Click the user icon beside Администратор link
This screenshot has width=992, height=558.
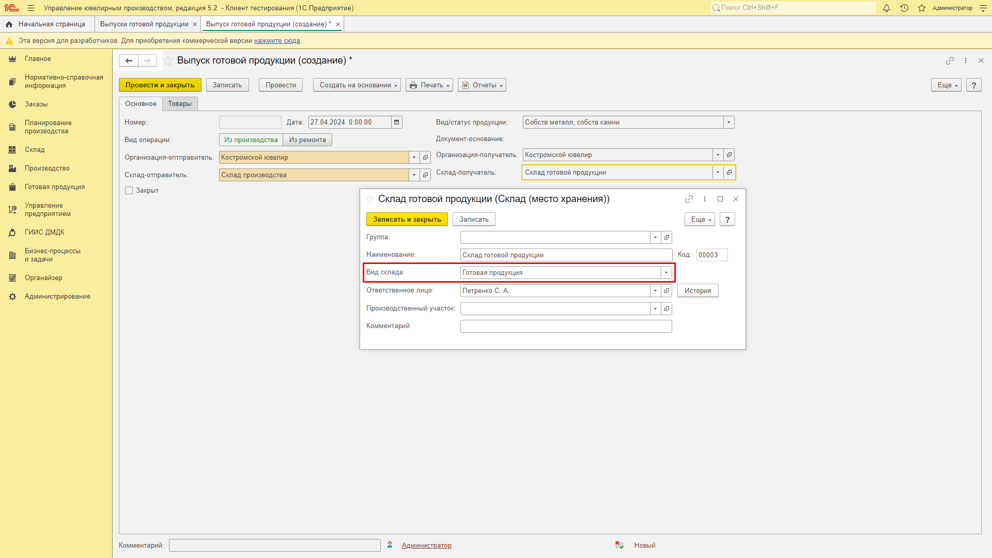pos(390,545)
